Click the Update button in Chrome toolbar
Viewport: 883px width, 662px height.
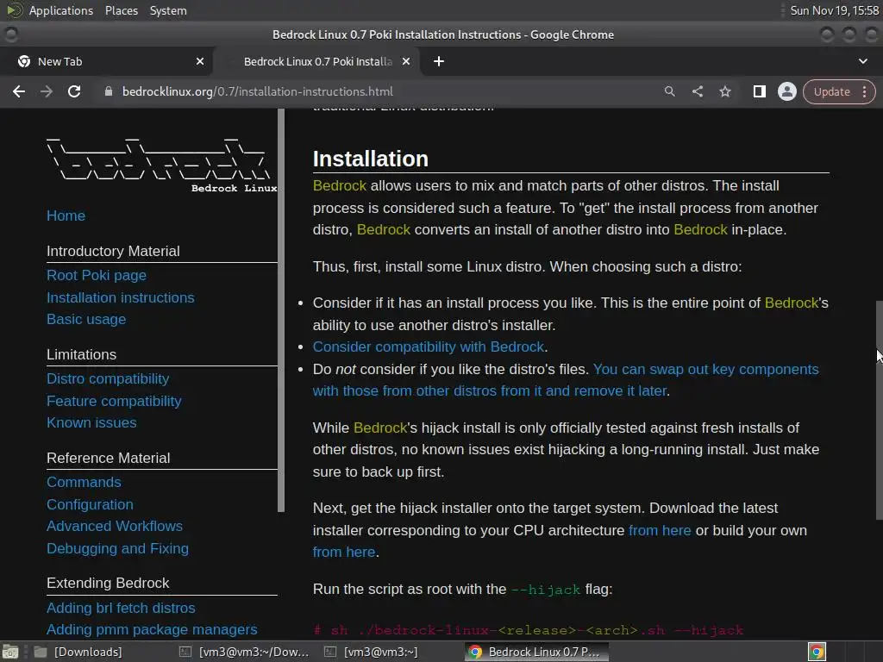831,91
